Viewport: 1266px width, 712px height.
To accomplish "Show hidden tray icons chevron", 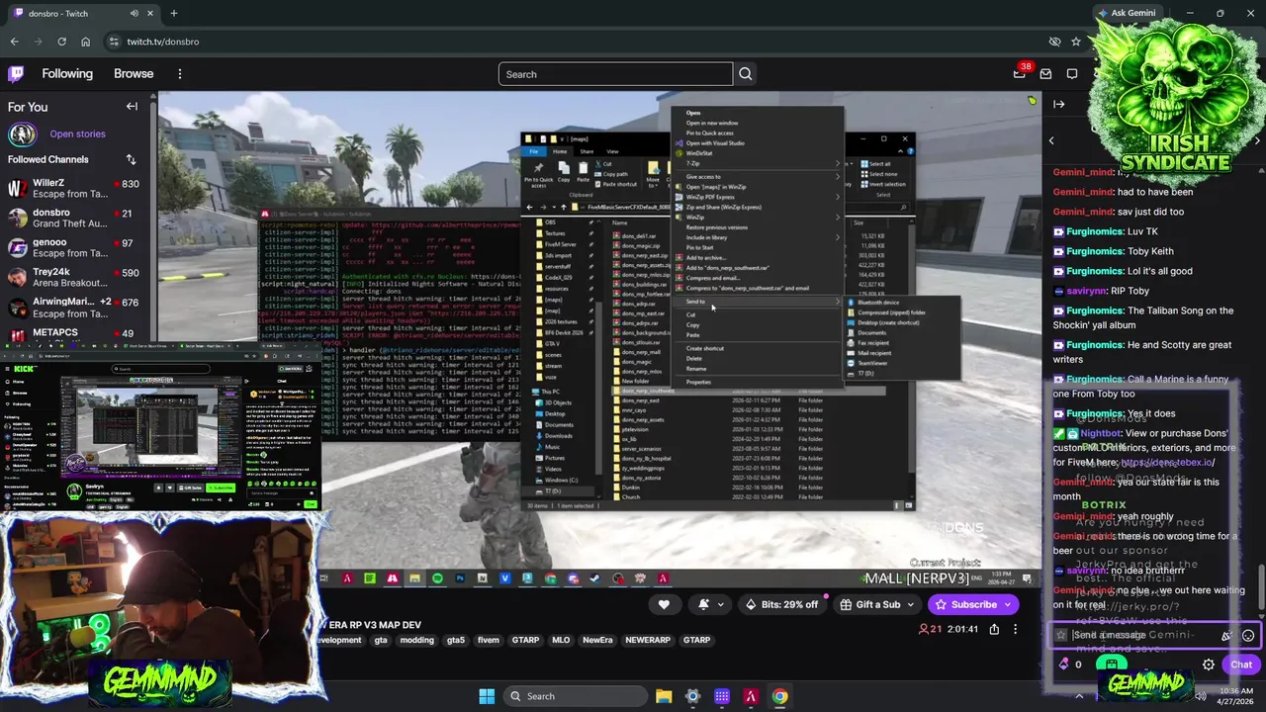I will pyautogui.click(x=1080, y=696).
